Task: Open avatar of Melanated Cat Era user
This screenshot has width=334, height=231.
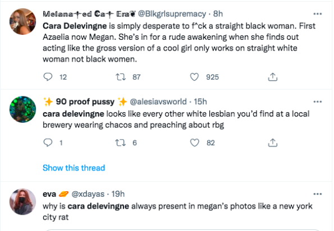Action: (x=22, y=21)
